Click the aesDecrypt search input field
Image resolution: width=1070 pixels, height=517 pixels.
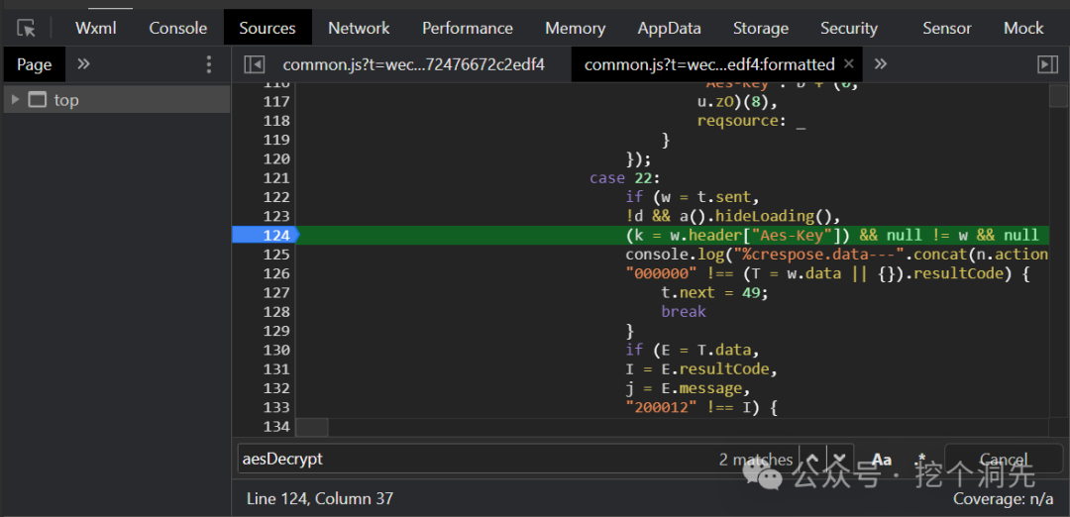(476, 460)
